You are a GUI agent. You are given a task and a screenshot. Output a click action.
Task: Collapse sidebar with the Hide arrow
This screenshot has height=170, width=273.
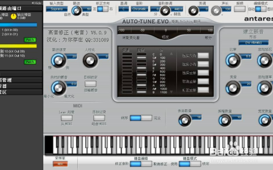click(x=36, y=3)
